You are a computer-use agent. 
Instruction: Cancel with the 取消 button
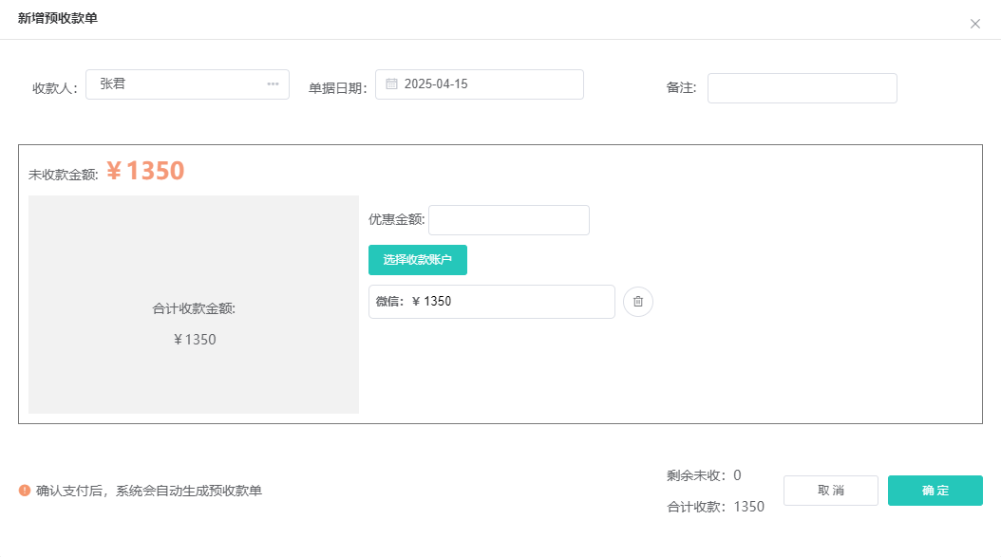click(830, 491)
